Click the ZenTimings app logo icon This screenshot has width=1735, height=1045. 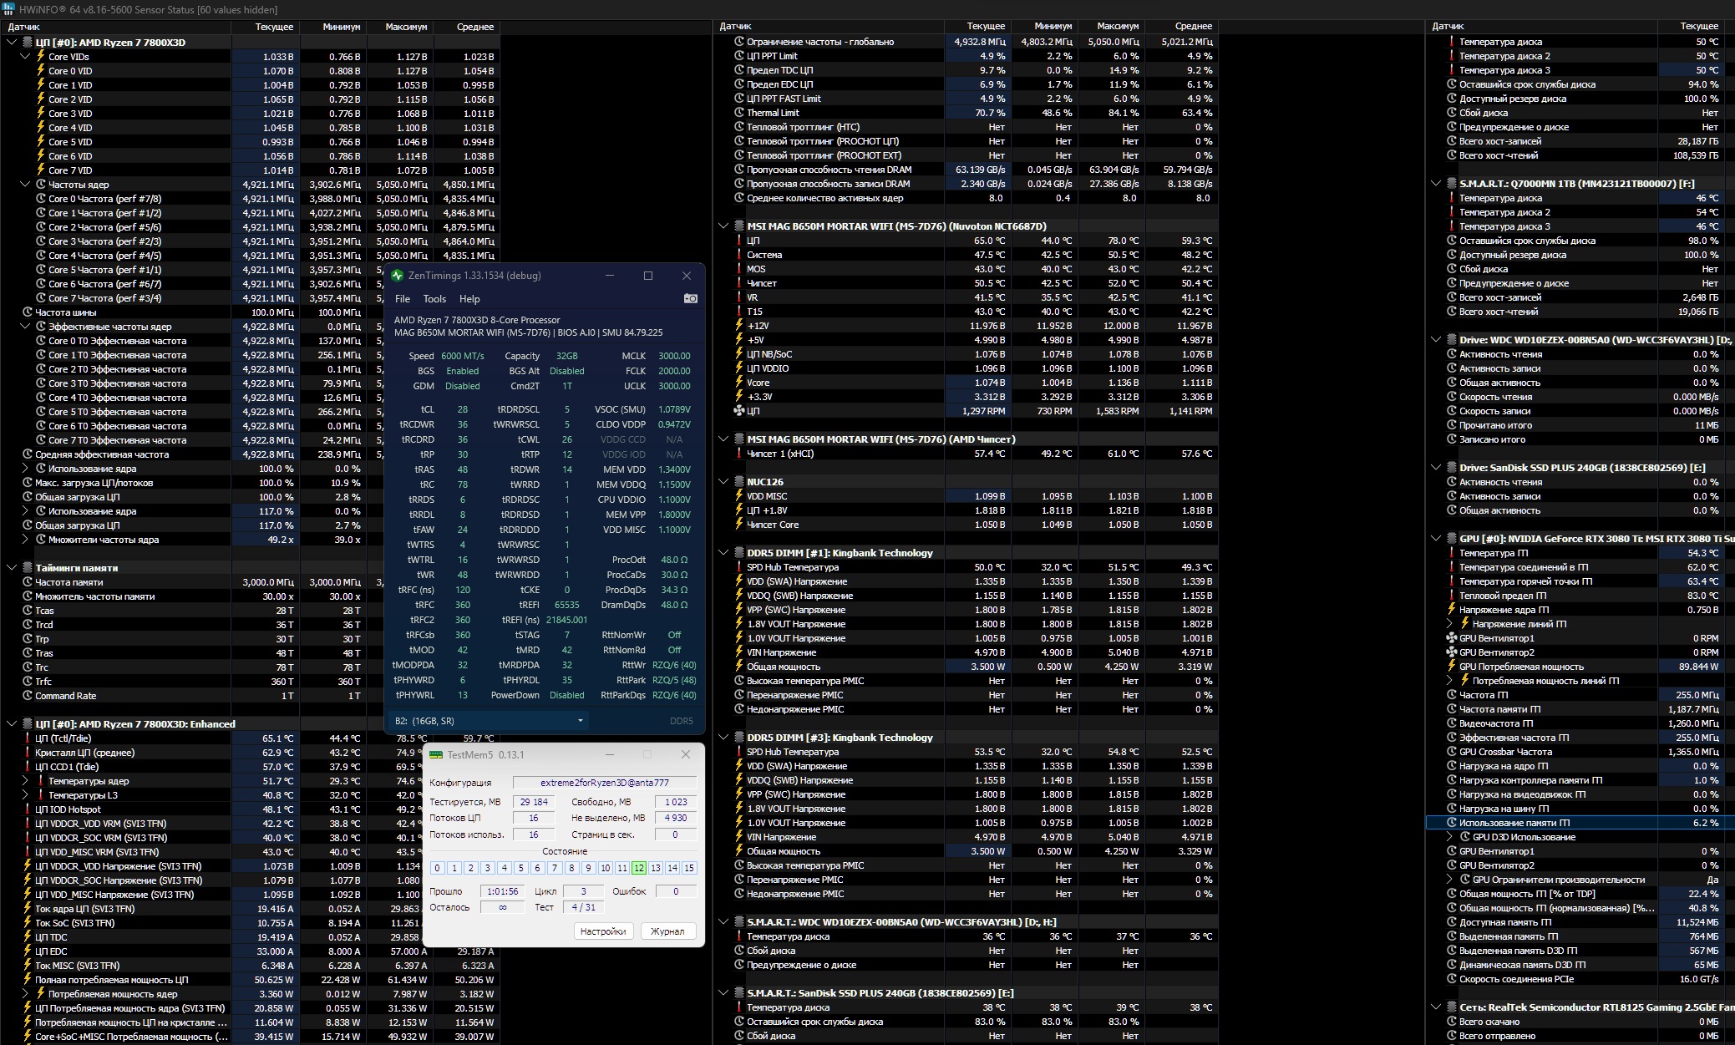point(398,276)
